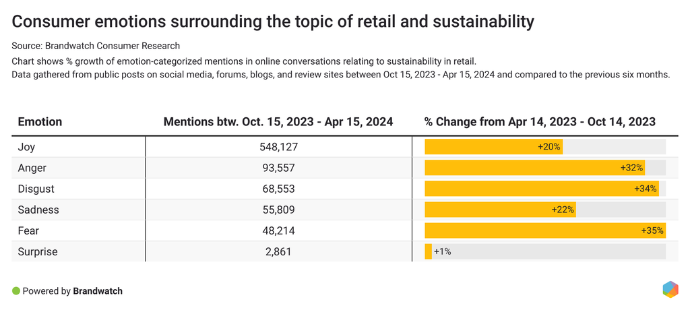Click the 548,127 mentions value
690x312 pixels.
[278, 147]
